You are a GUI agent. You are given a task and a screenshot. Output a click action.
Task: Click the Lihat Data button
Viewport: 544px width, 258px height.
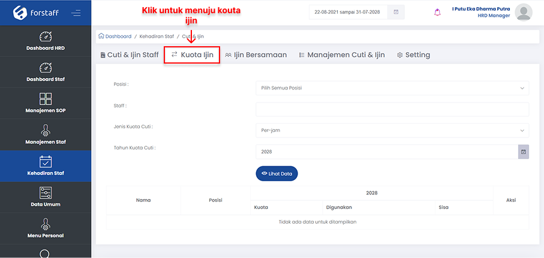click(277, 173)
